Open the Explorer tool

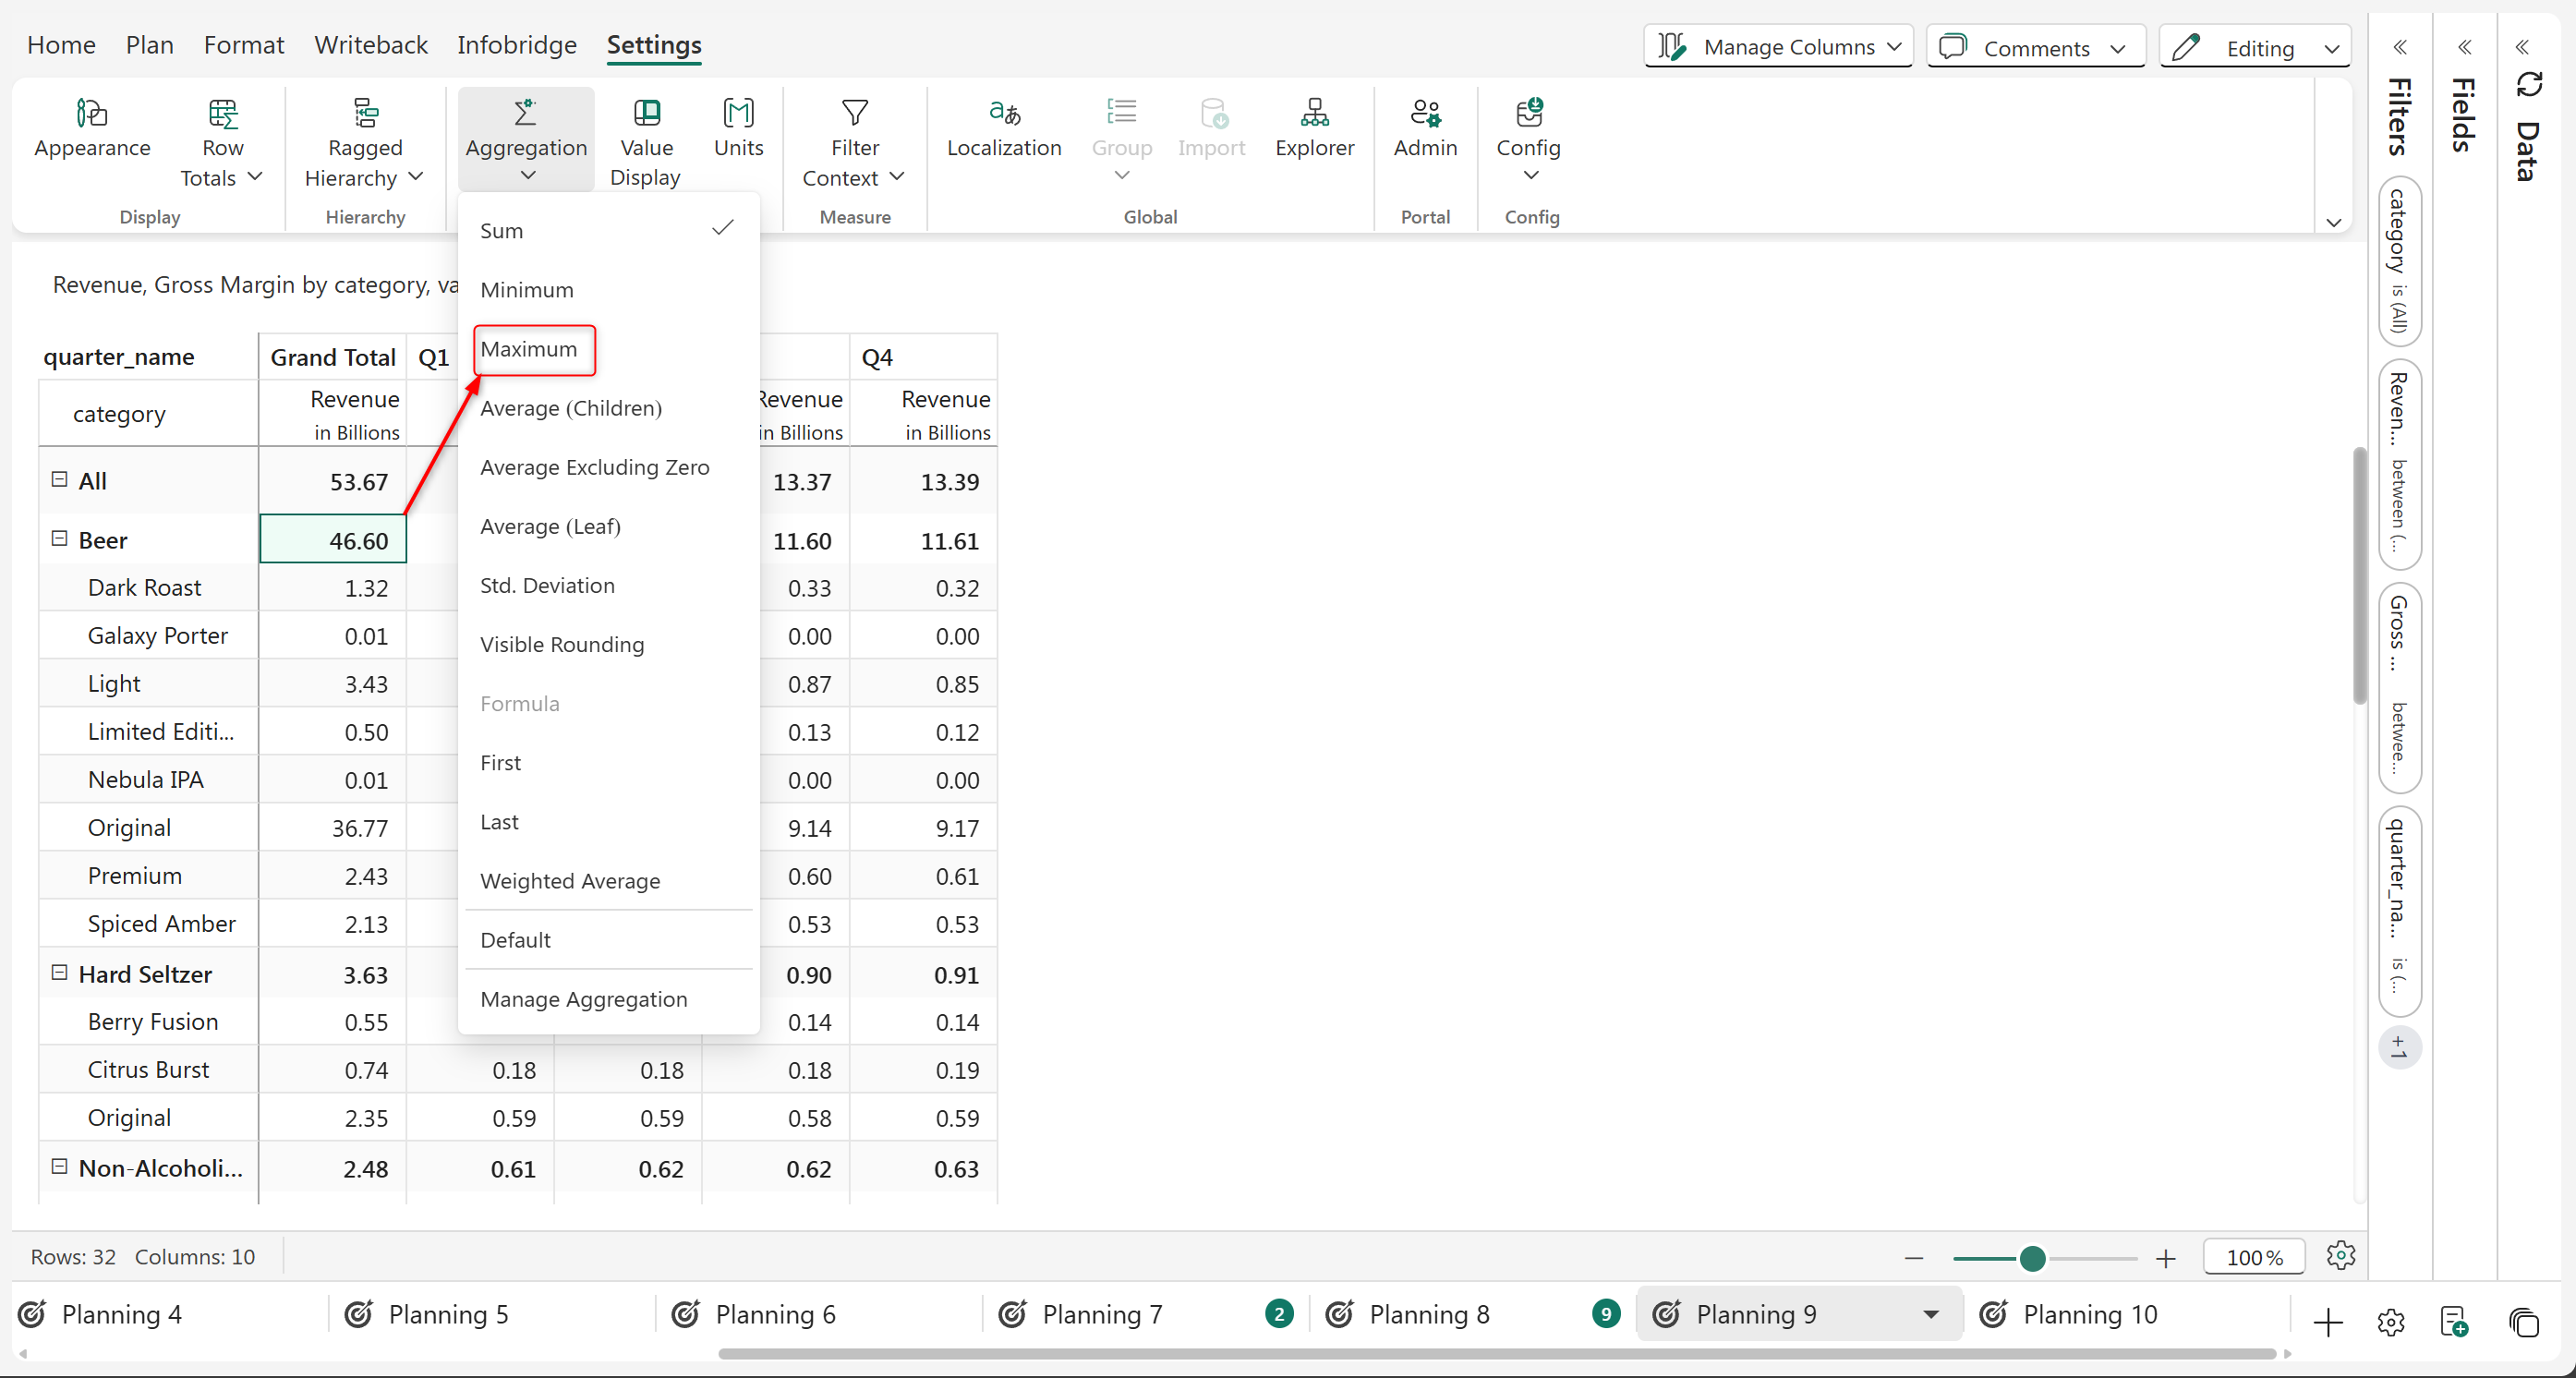pos(1313,114)
